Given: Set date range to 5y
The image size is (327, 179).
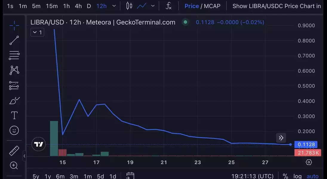Looking at the screenshot, I should click(x=36, y=177).
